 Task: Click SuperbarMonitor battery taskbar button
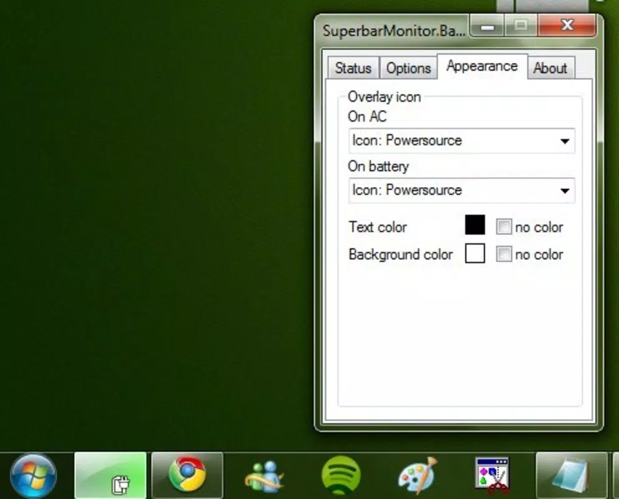click(110, 475)
